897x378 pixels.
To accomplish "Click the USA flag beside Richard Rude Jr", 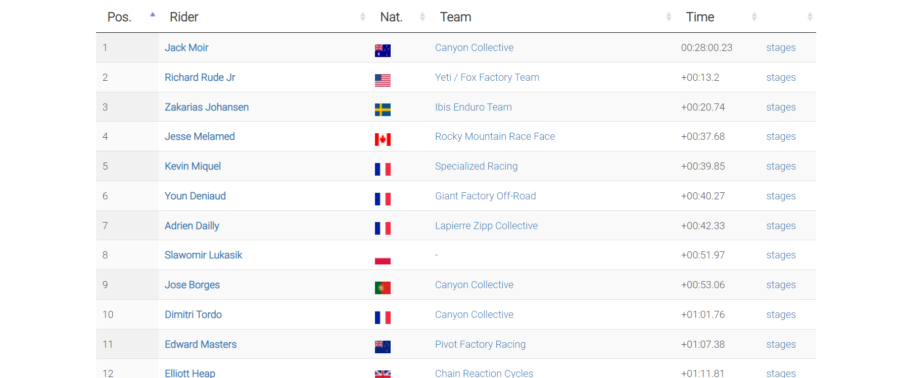I will (383, 80).
